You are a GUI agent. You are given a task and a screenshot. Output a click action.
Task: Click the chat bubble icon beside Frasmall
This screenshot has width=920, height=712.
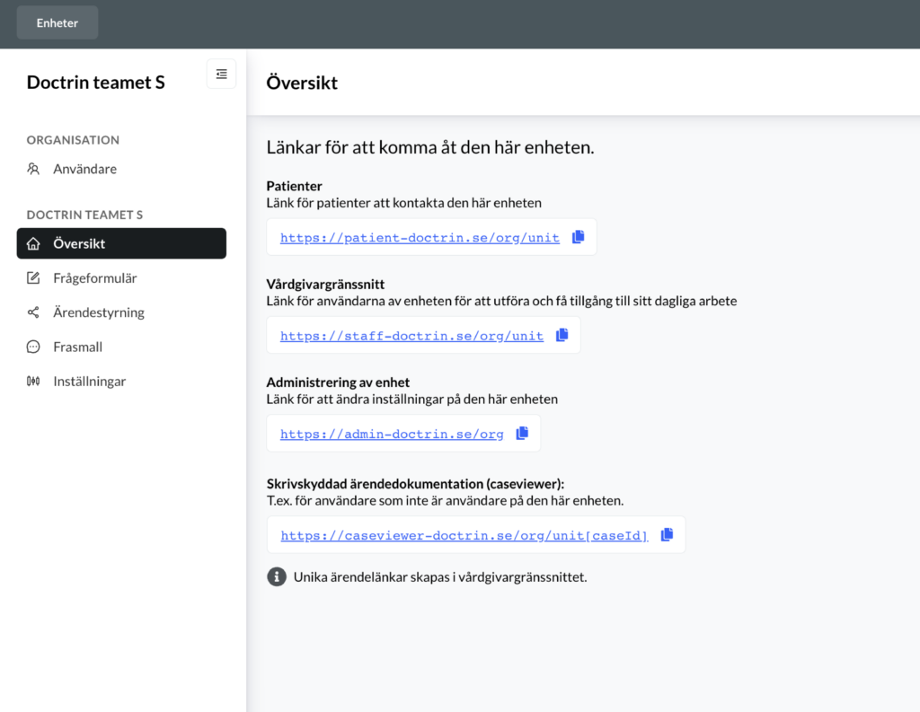(x=33, y=347)
